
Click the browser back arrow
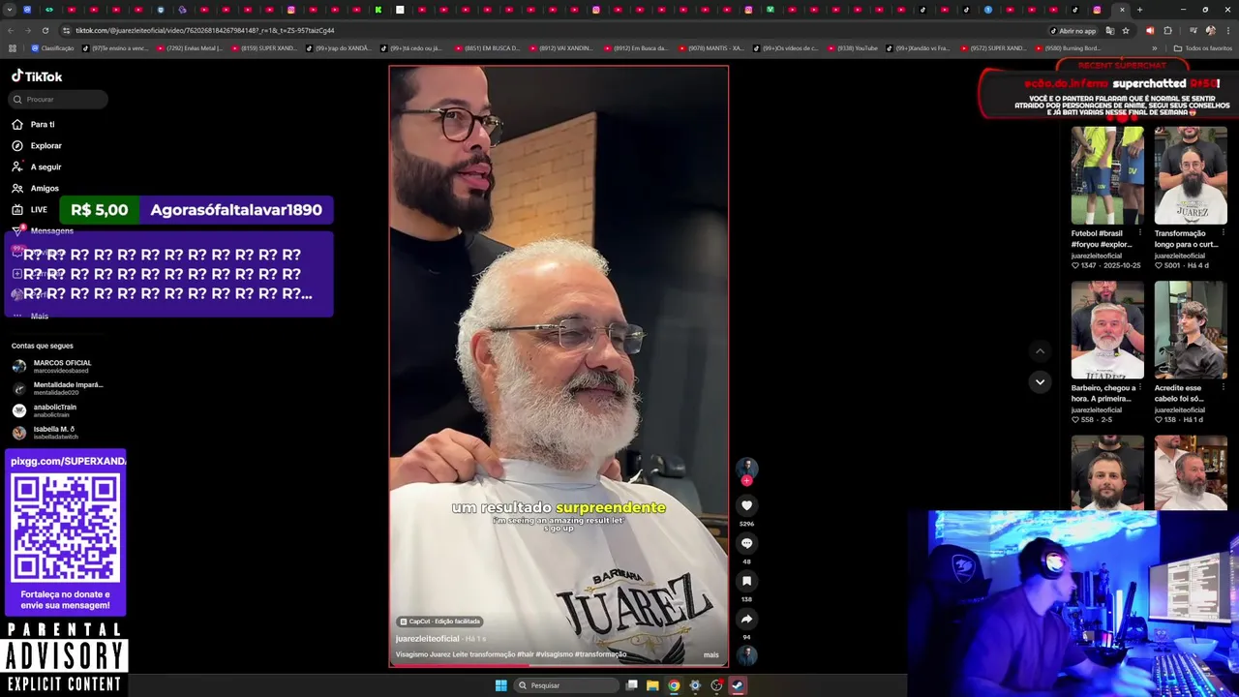(12, 30)
